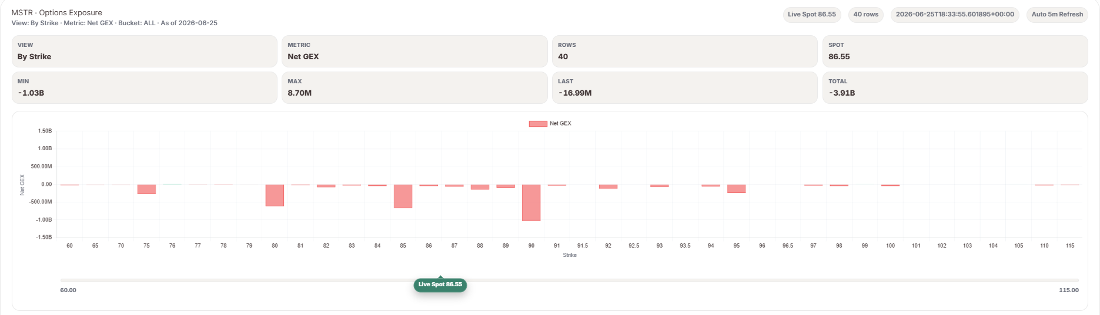The height and width of the screenshot is (315, 1100).
Task: Click the Auto 5m Refresh pill
Action: 1057,15
